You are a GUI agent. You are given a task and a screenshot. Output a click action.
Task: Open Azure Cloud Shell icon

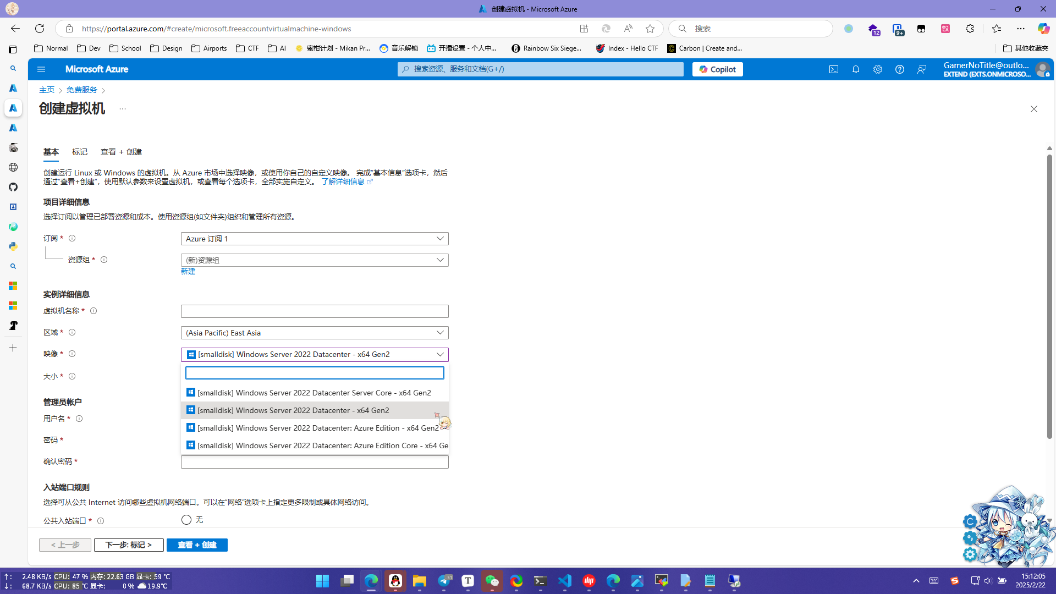[x=834, y=69]
